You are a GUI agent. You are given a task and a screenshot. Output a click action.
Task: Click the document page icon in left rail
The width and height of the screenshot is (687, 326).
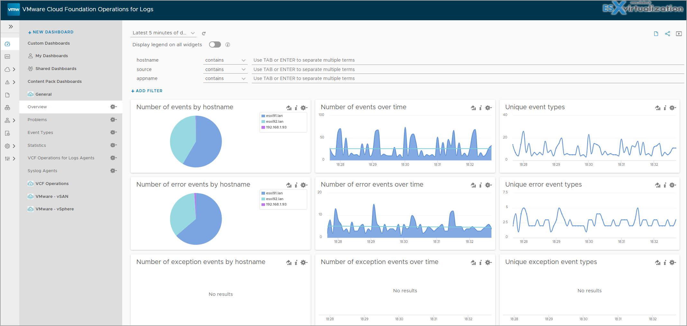coord(7,95)
